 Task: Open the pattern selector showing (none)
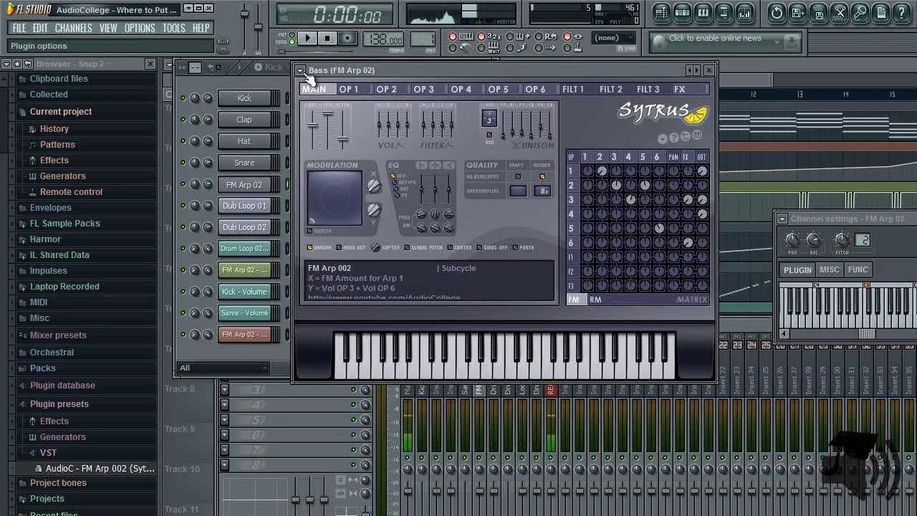tap(615, 38)
